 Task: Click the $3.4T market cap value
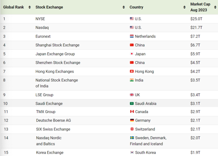click(195, 95)
